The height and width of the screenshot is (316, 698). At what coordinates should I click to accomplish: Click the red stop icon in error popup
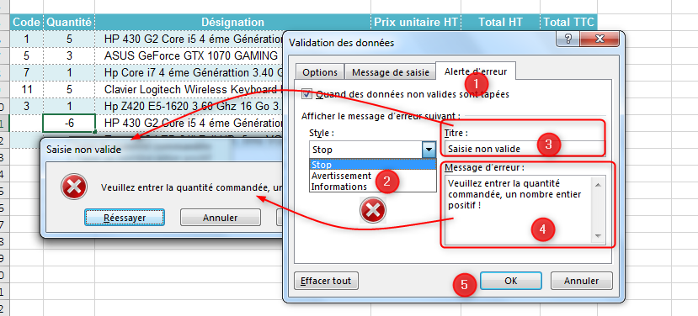73,187
